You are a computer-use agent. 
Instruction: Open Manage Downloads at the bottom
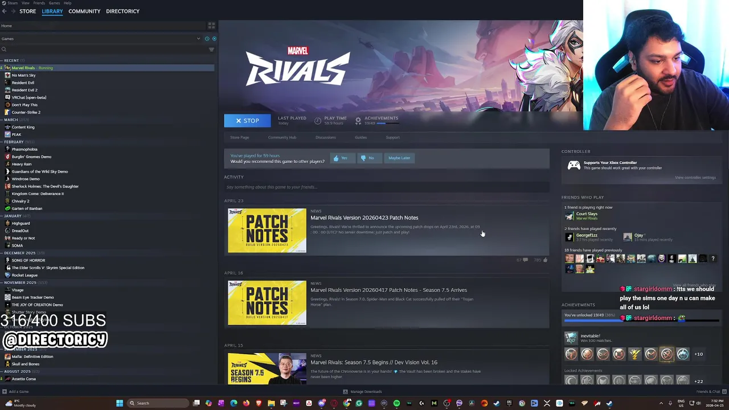point(362,392)
